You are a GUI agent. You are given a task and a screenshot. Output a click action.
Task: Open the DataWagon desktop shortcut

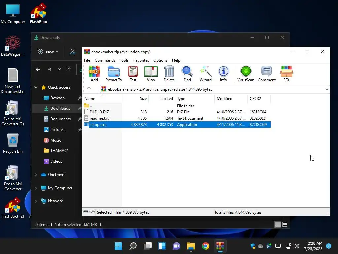[13, 46]
